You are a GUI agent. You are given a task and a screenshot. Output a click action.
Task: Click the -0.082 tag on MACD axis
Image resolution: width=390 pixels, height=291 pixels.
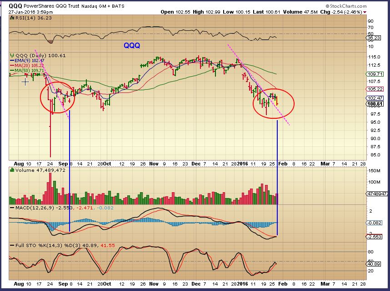click(x=375, y=223)
